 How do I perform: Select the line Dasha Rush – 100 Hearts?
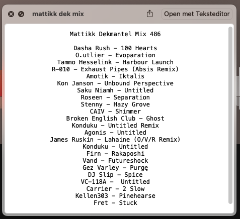(x=115, y=48)
